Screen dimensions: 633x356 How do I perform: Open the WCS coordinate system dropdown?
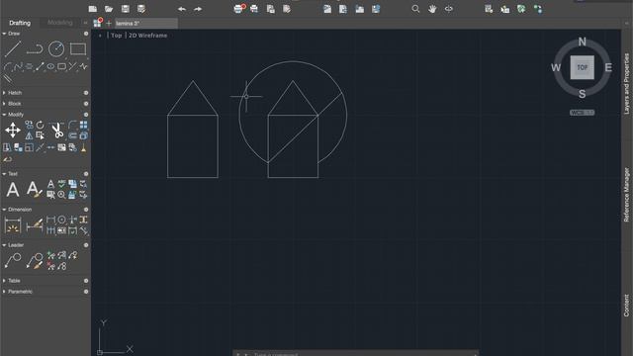point(582,113)
